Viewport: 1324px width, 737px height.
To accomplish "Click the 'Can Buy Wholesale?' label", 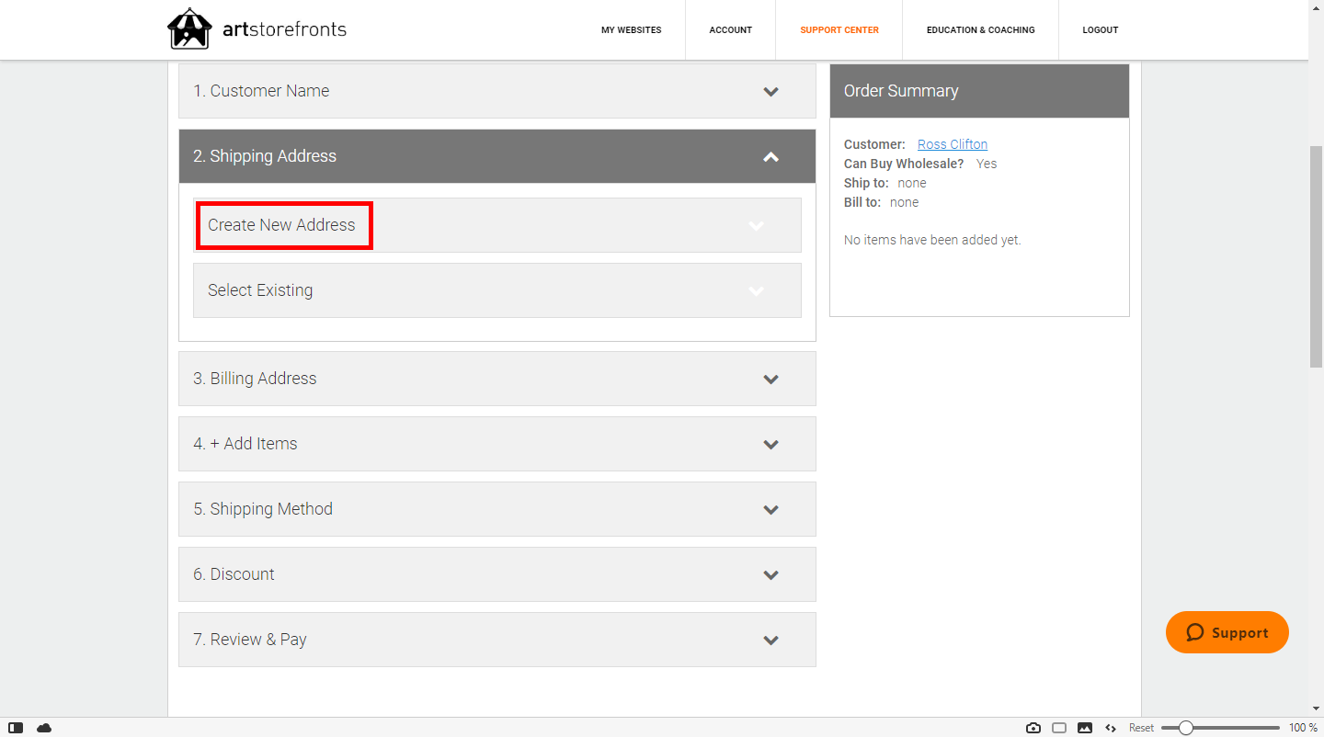I will (x=904, y=164).
